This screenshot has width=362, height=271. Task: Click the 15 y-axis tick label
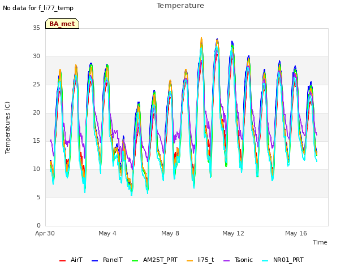pyautogui.click(x=36, y=141)
